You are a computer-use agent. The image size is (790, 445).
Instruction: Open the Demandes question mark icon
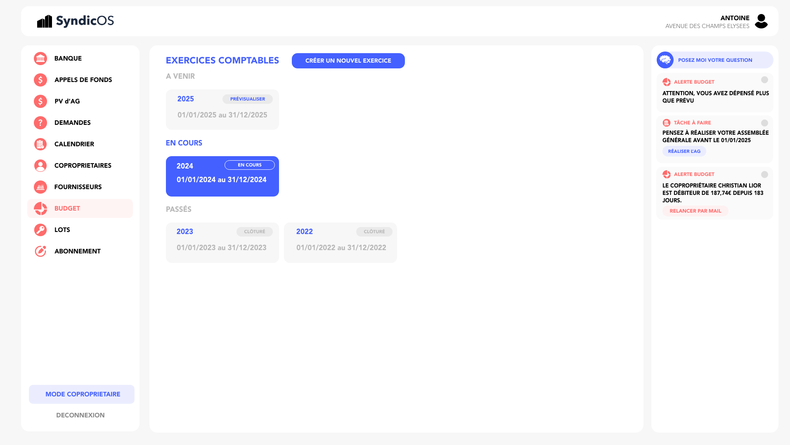(40, 123)
